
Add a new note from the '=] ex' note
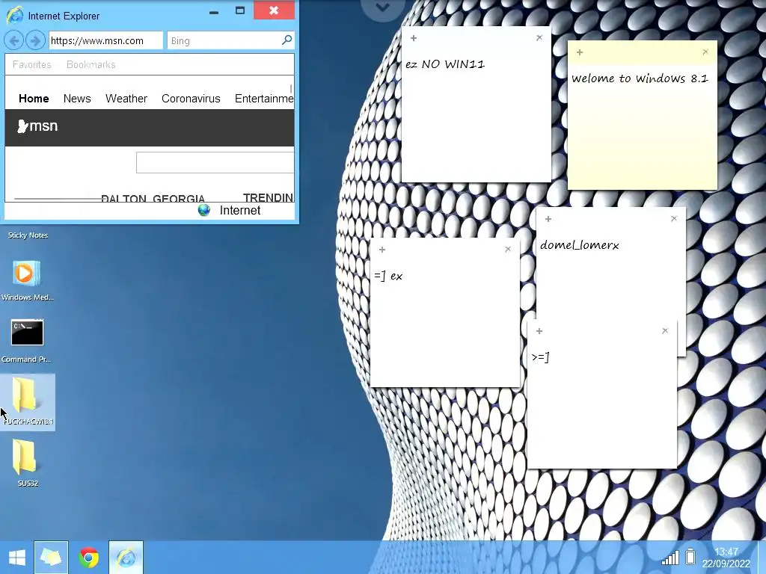coord(382,250)
